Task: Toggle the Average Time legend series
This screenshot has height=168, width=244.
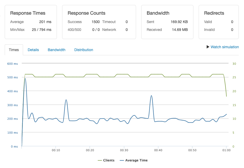Action: tap(136, 160)
